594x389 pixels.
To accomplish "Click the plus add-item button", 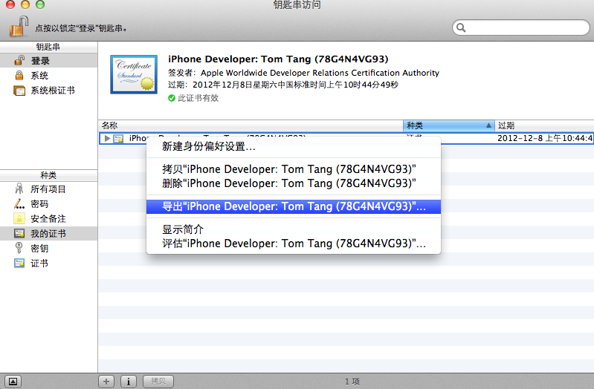I will 106,382.
